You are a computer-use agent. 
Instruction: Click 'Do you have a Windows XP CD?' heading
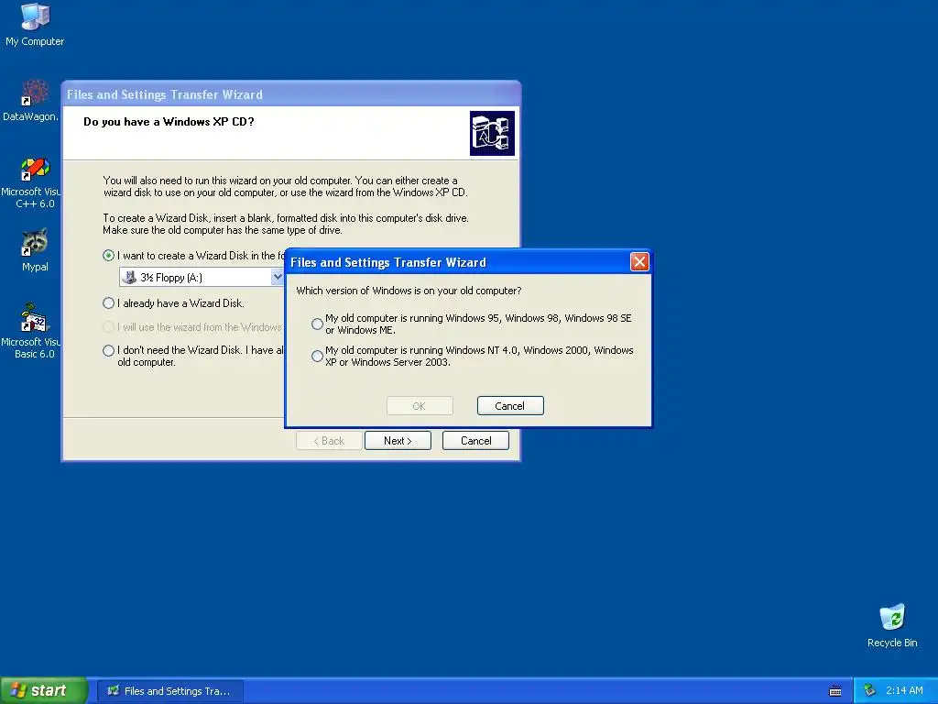coord(169,122)
